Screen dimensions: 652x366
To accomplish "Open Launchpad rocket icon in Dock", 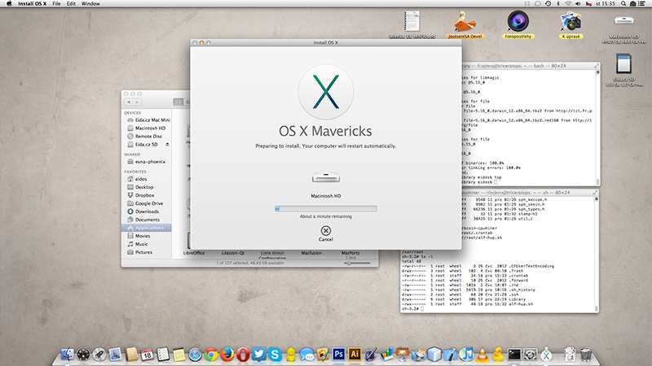I will 99,354.
